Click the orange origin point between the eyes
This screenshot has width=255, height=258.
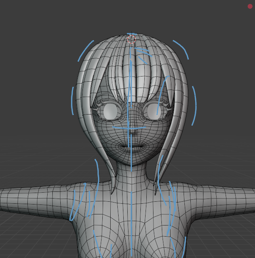(132, 106)
